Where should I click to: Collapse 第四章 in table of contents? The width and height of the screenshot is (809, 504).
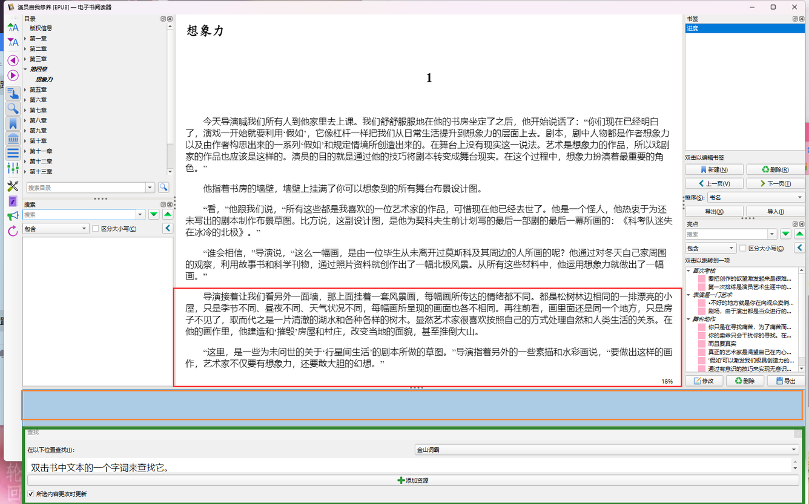click(x=25, y=70)
